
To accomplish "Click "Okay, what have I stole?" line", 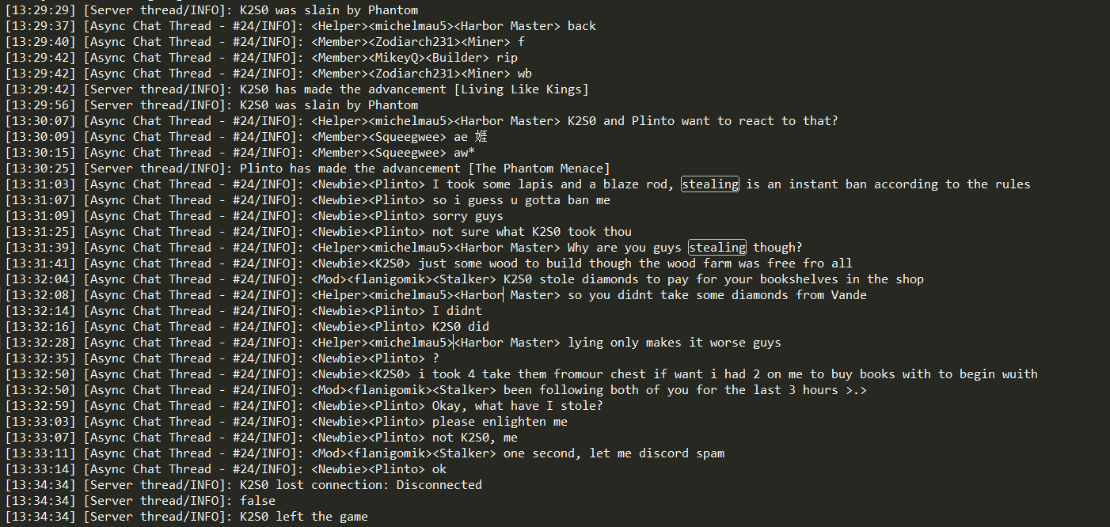I will pyautogui.click(x=518, y=406).
